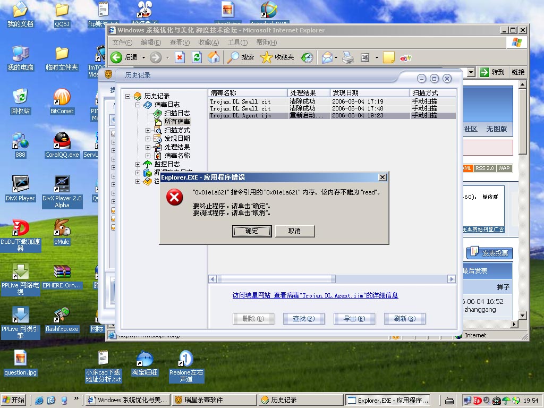Open IE address bar dropdown arrow
This screenshot has width=544, height=408.
[471, 72]
